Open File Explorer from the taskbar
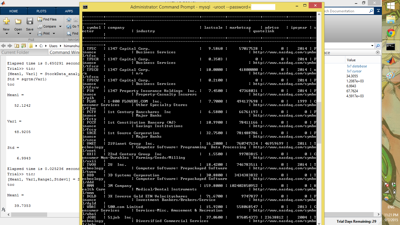This screenshot has height=225, width=400. (x=391, y=20)
